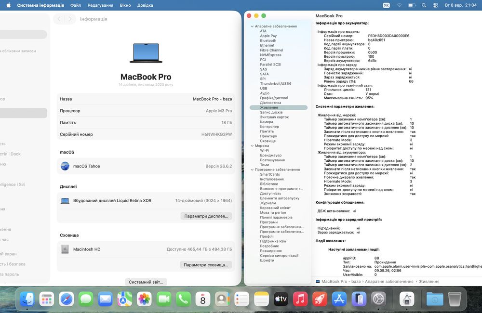Viewport: 482px width, 313px height.
Task: Open iPhone Mirroring from the Dock
Action: tap(359, 299)
